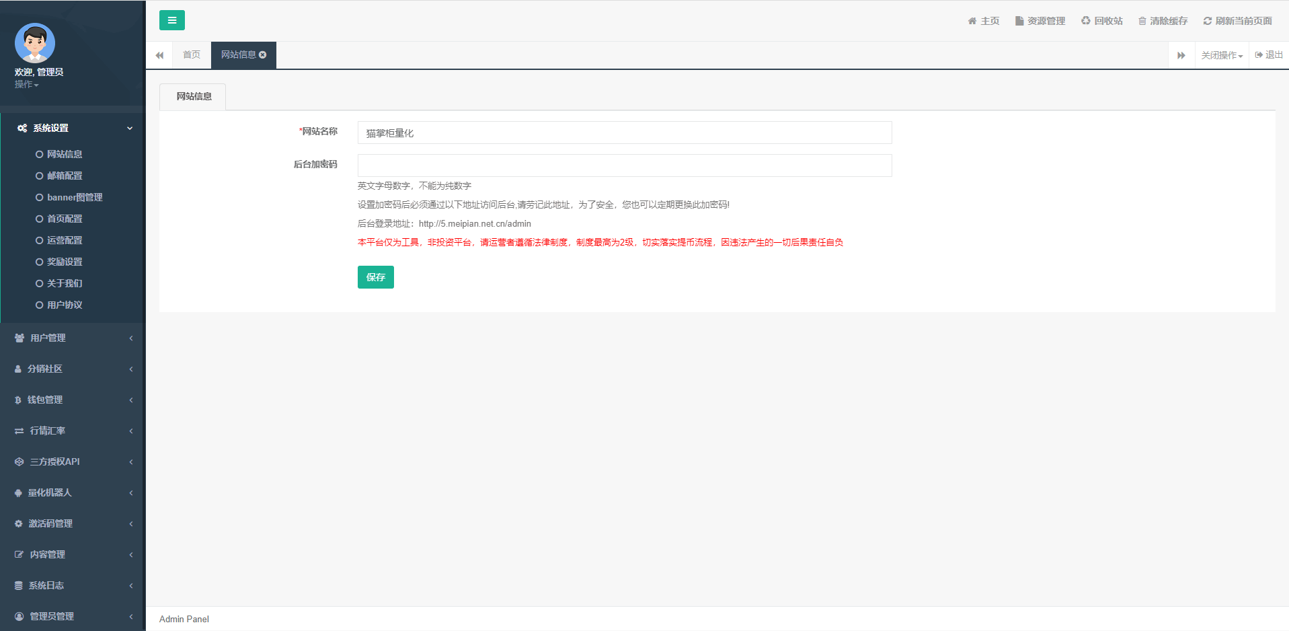Close the 网站信息 tab
This screenshot has width=1289, height=631.
263,55
